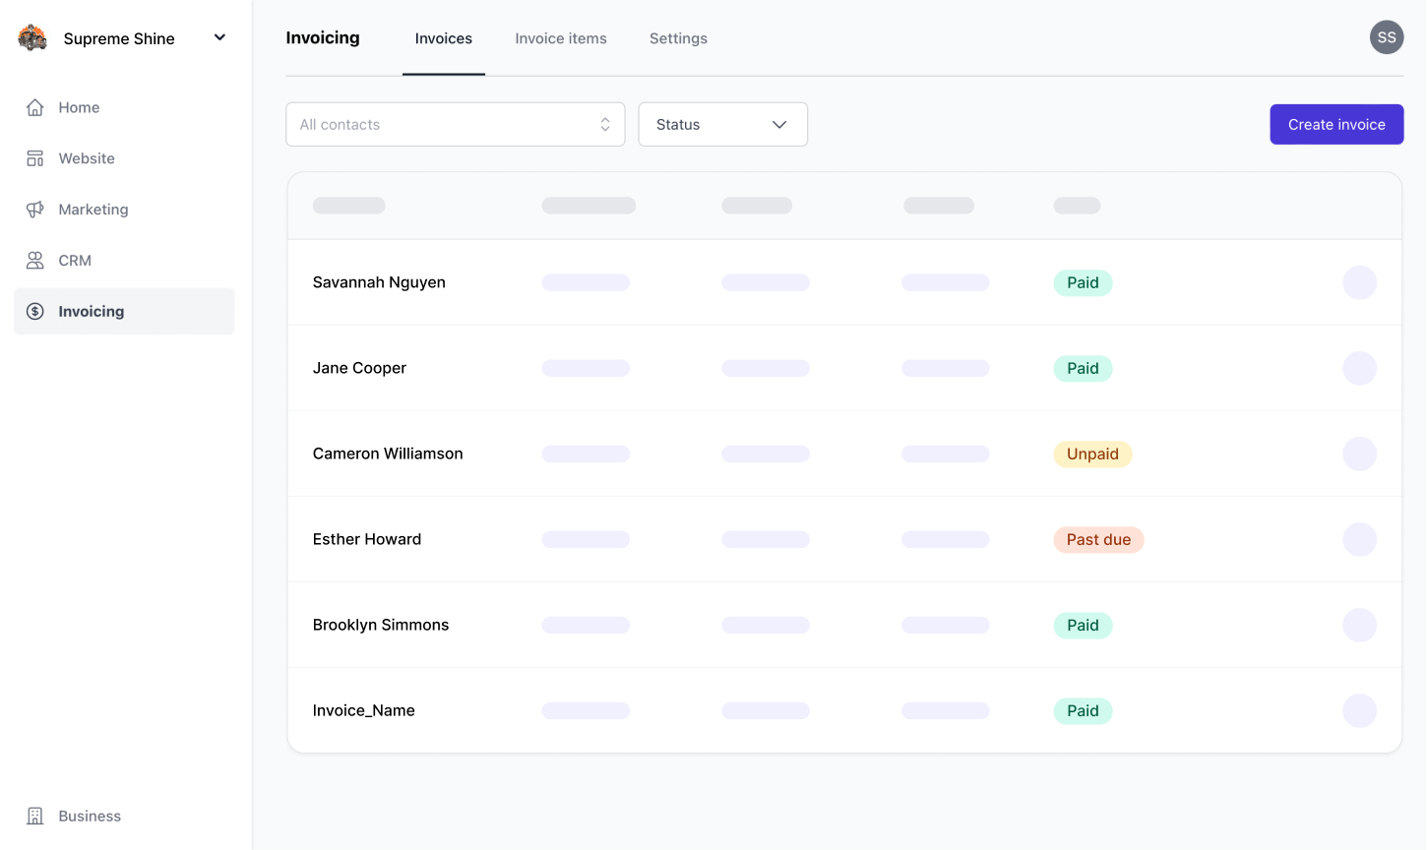Click the Website layout icon

click(x=35, y=158)
